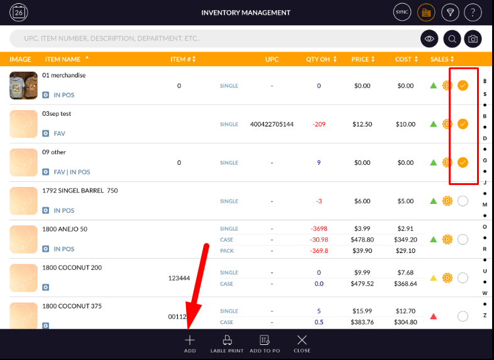The image size is (494, 360).
Task: Open the filter funnel icon
Action: point(449,12)
